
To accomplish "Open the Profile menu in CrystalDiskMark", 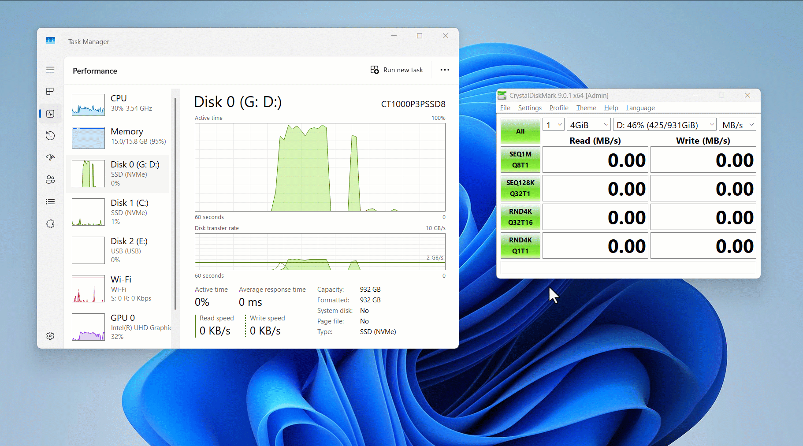I will coord(558,108).
